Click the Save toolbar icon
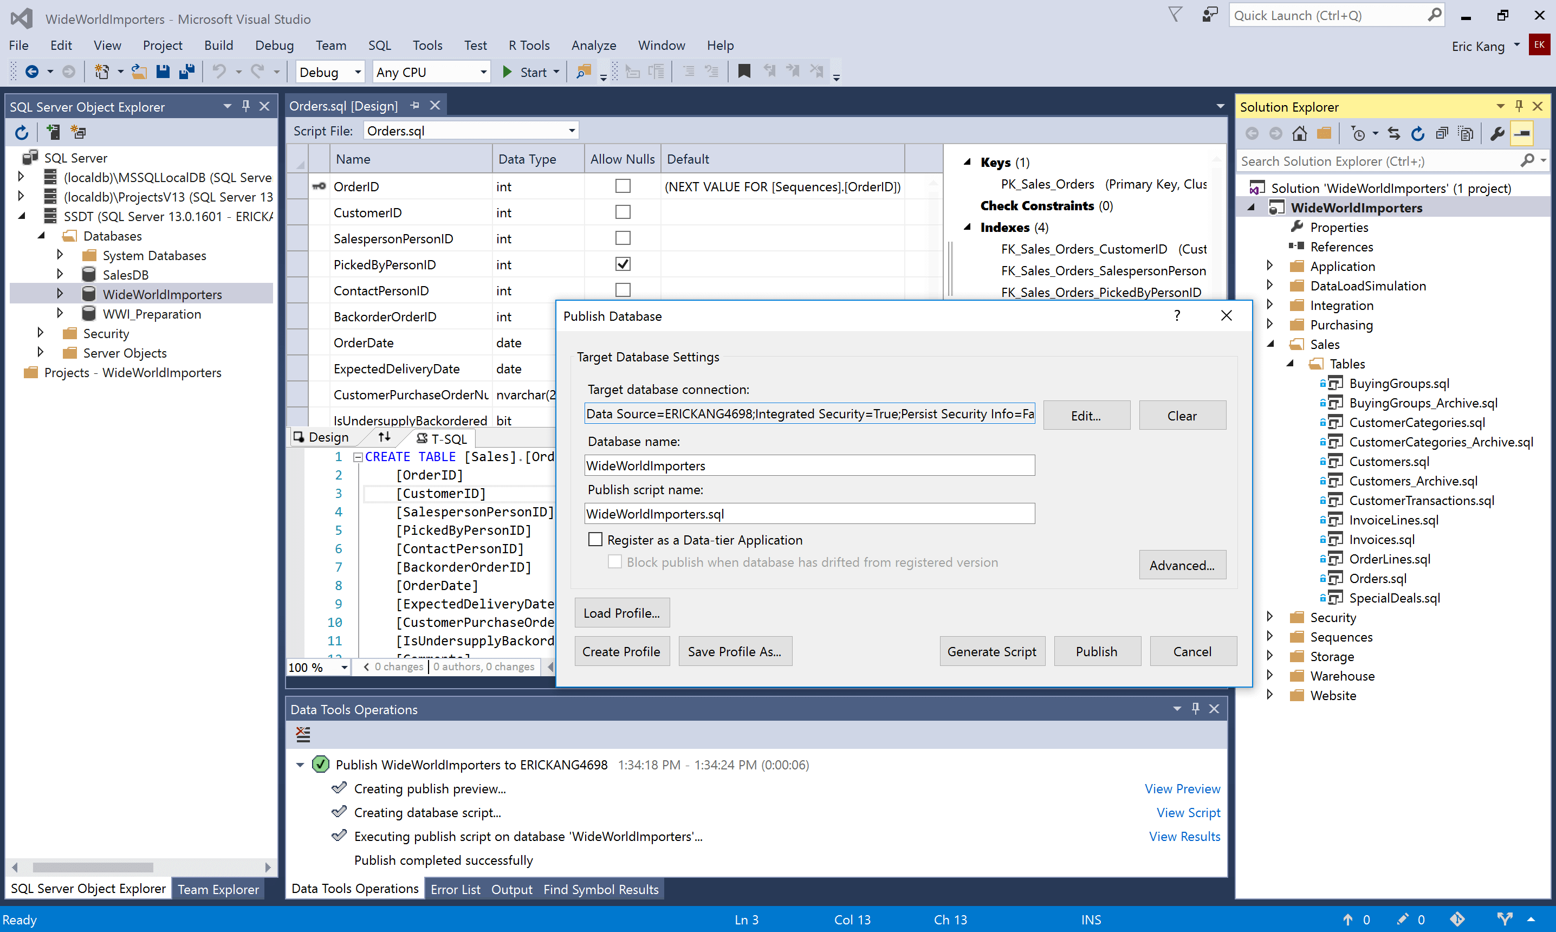The width and height of the screenshot is (1556, 932). (163, 72)
